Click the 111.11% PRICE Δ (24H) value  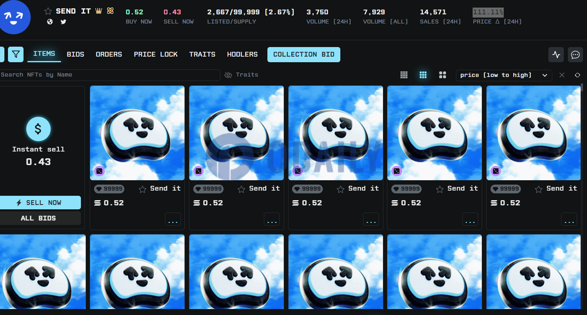pos(488,12)
